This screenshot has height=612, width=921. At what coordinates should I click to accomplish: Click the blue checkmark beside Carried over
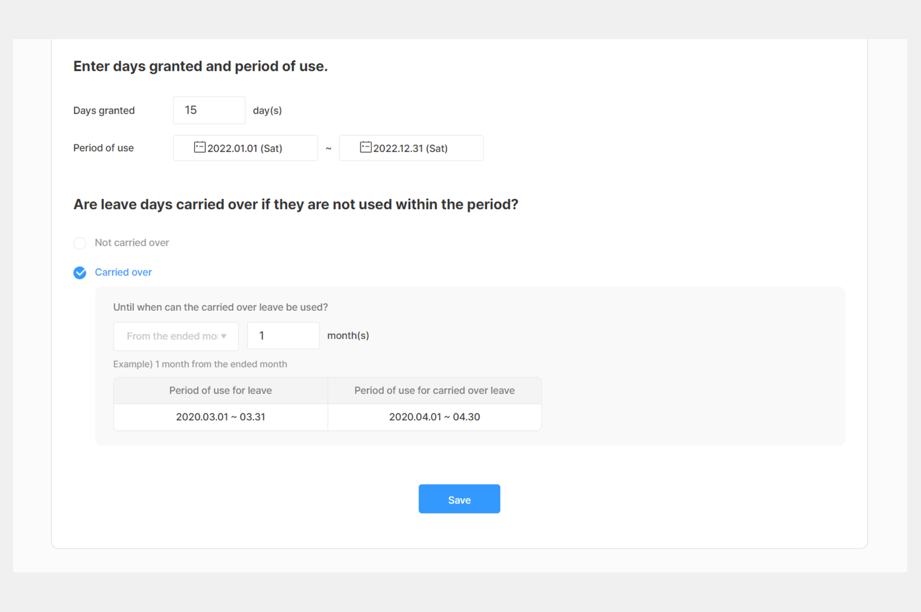80,273
